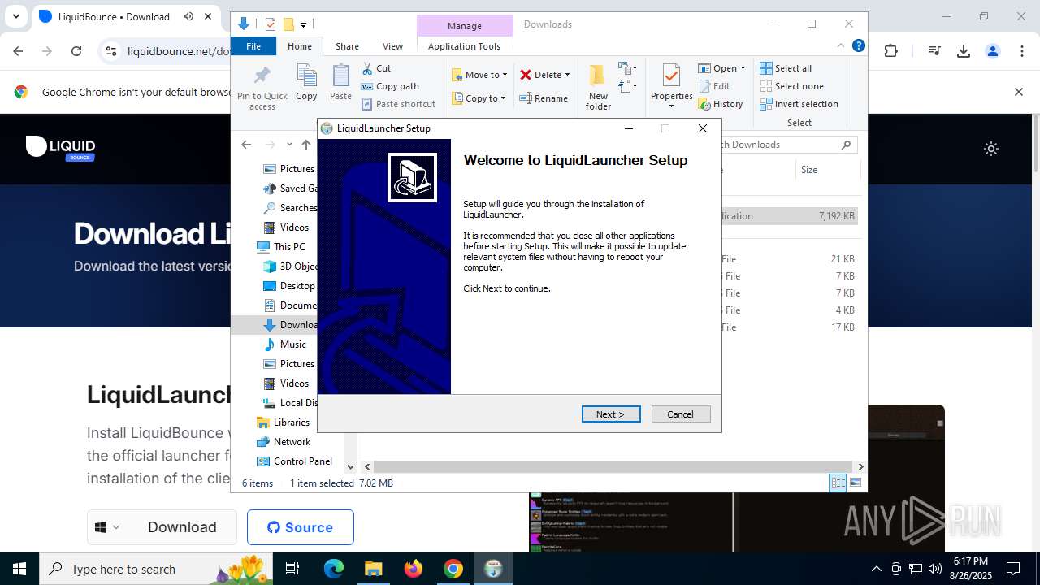Click the Cut scissors icon in Explorer
Image resolution: width=1040 pixels, height=585 pixels.
[367, 68]
